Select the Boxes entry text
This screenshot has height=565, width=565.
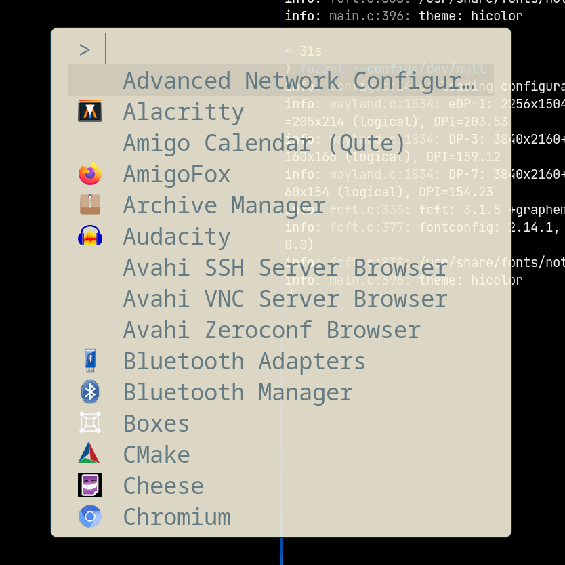[x=156, y=423]
